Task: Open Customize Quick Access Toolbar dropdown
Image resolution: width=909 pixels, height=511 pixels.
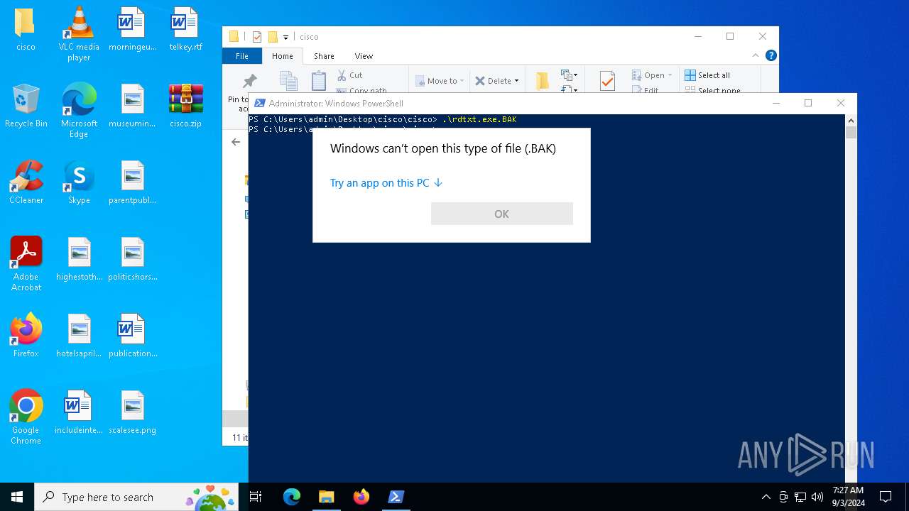Action: [285, 37]
